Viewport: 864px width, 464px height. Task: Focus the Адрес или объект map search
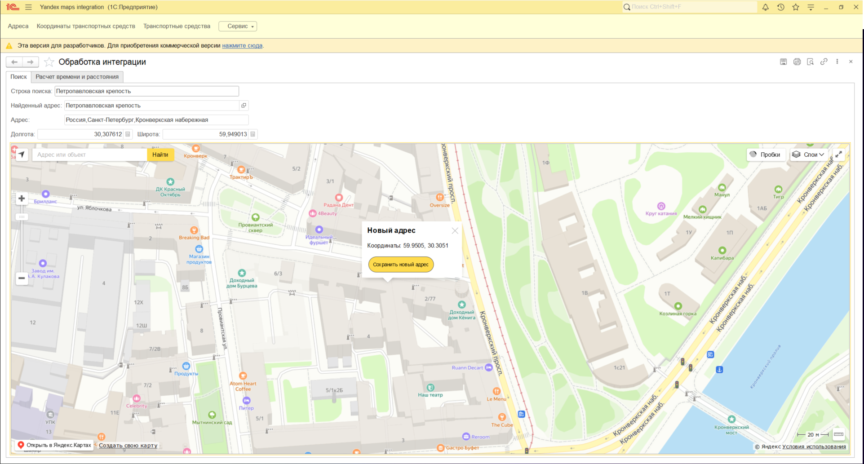(x=90, y=155)
